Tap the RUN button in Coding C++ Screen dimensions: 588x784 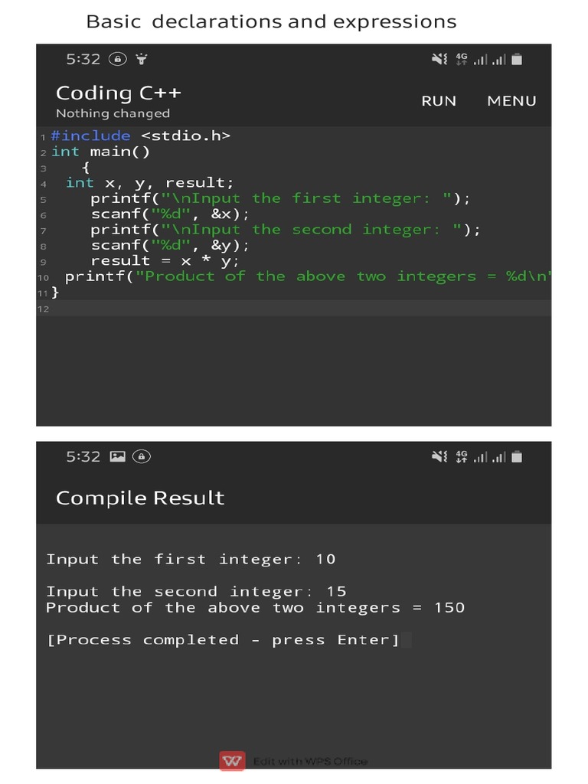point(439,101)
